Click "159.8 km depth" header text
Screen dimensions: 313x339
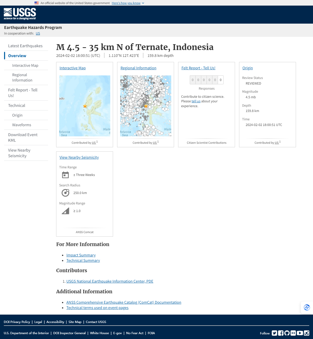(161, 56)
